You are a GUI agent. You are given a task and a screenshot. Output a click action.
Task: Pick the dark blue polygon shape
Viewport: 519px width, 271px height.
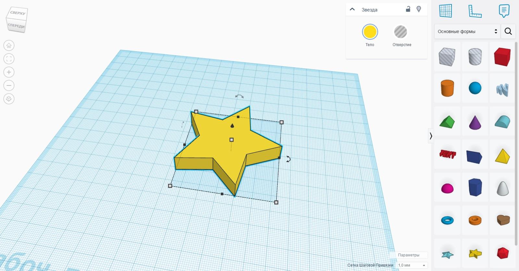click(x=475, y=187)
